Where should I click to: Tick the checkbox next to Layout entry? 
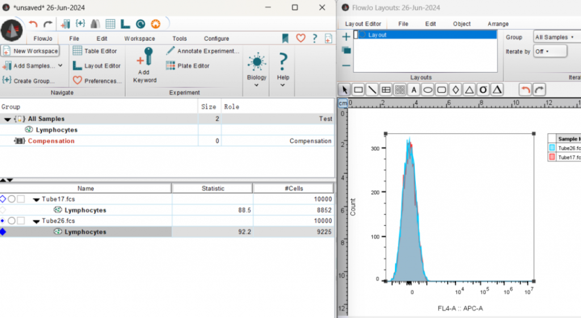point(357,35)
